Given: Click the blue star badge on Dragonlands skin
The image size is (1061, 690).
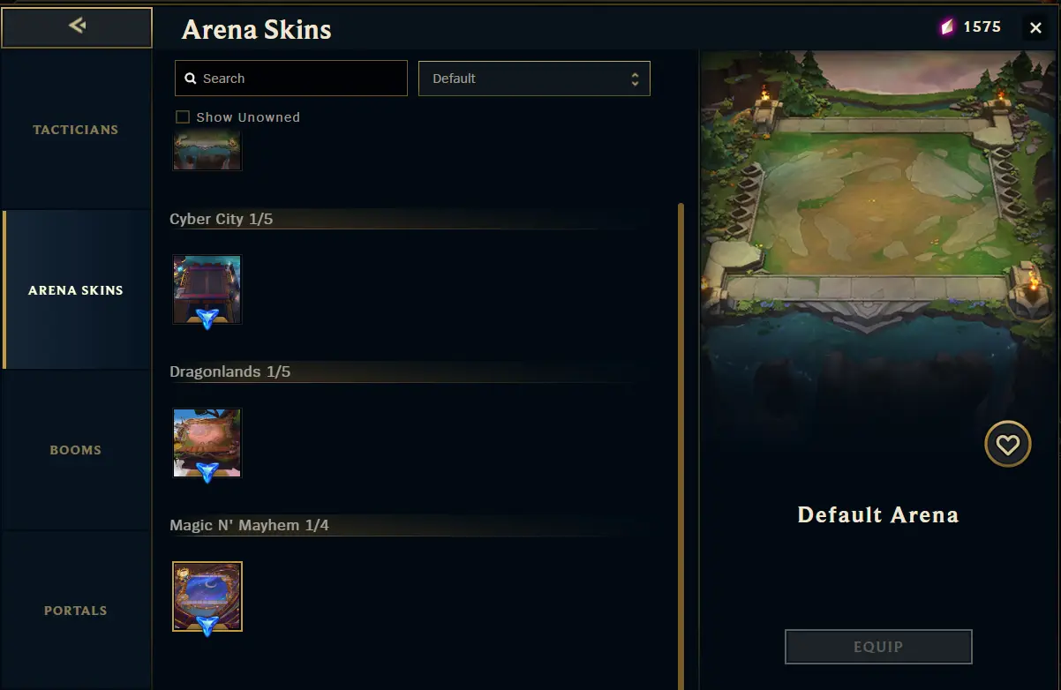Looking at the screenshot, I should click(x=207, y=472).
